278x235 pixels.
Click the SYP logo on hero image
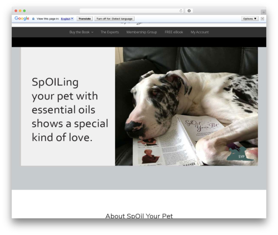click(x=240, y=152)
